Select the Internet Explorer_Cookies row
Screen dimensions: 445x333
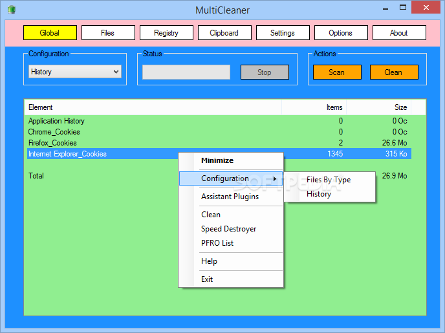(x=219, y=154)
